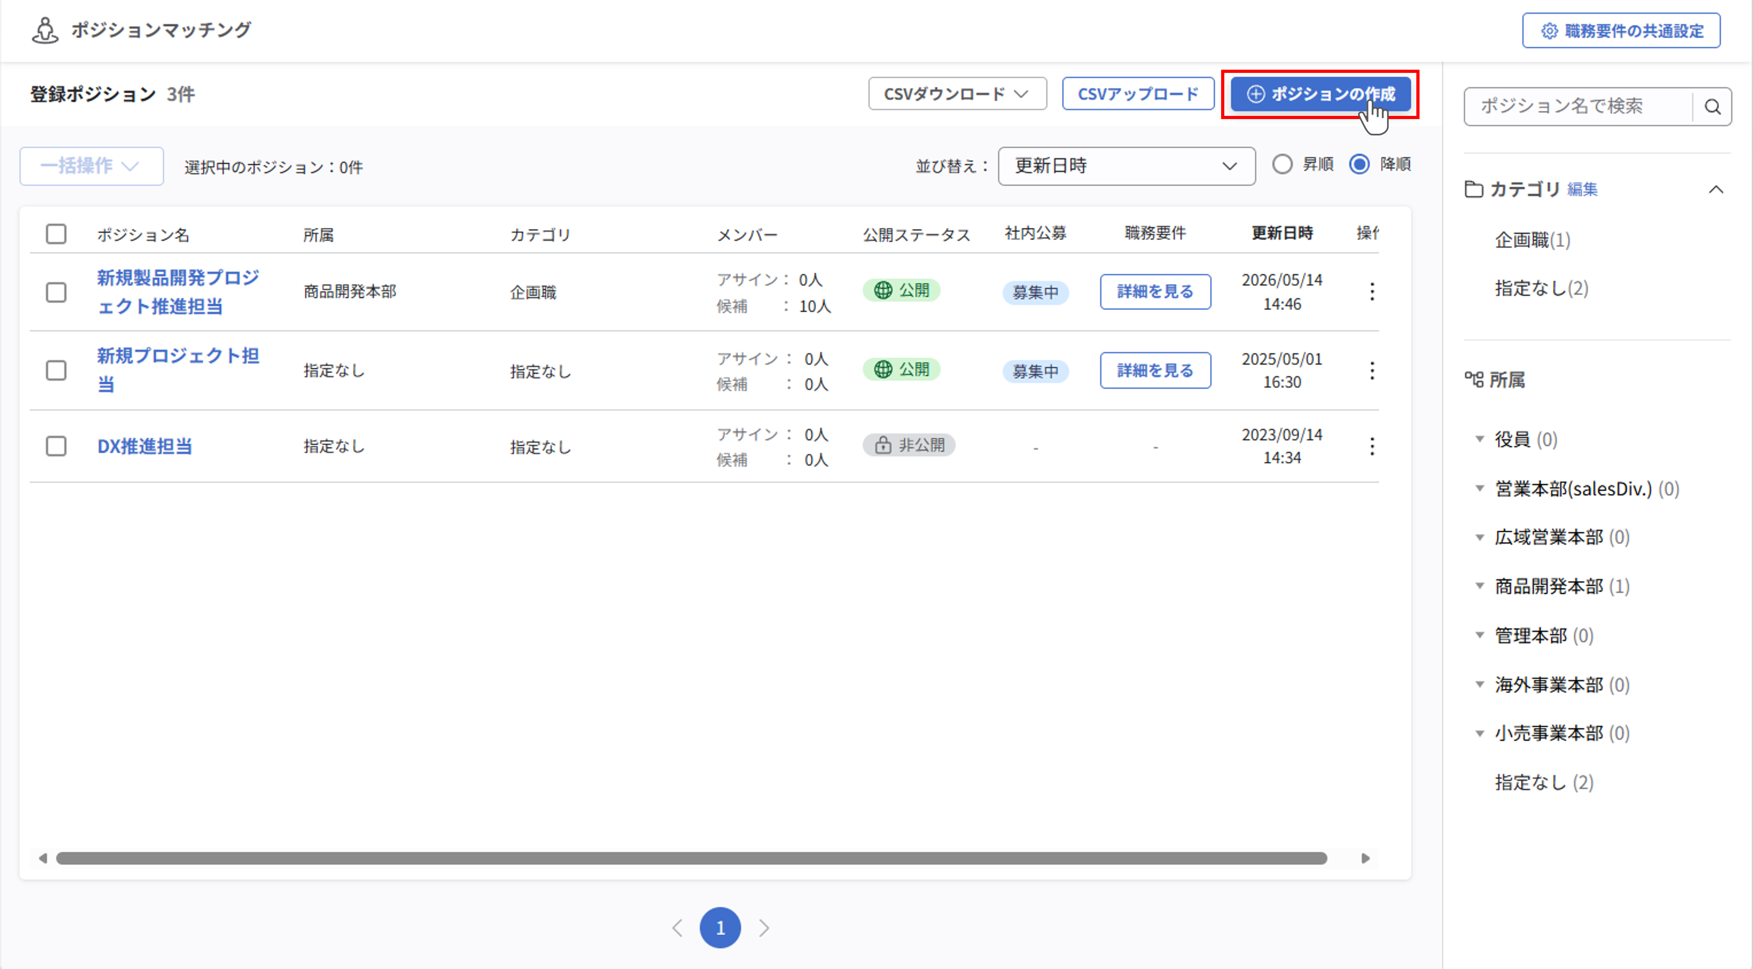Click the CSVアップロード button

1138,94
